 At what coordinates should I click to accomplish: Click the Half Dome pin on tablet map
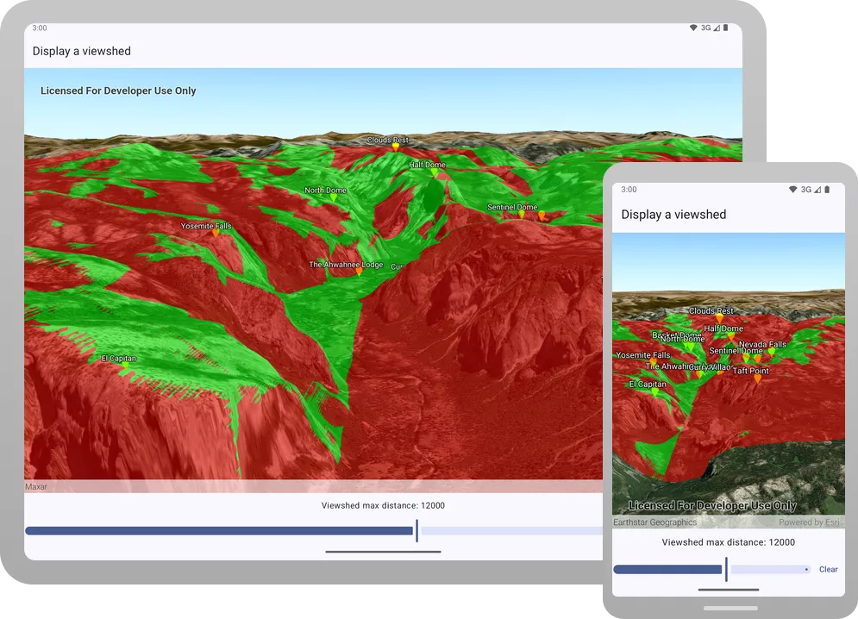(x=434, y=173)
